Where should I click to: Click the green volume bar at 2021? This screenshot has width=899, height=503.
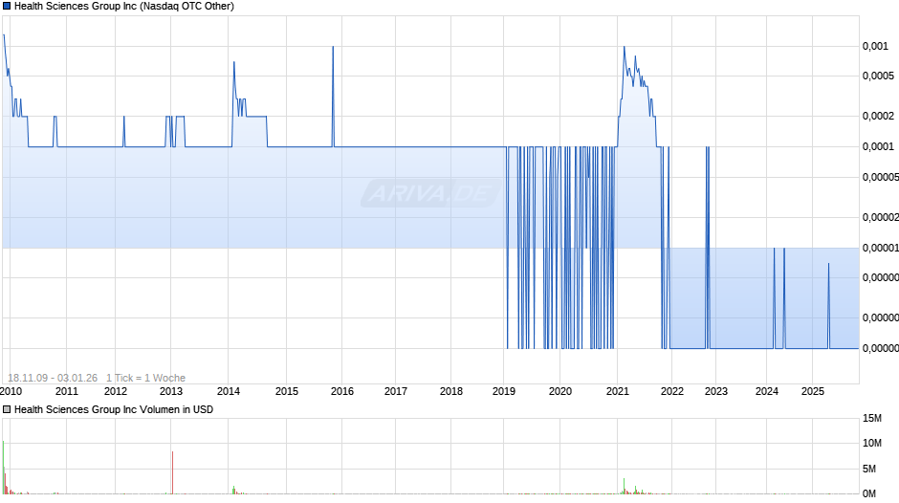coord(624,486)
